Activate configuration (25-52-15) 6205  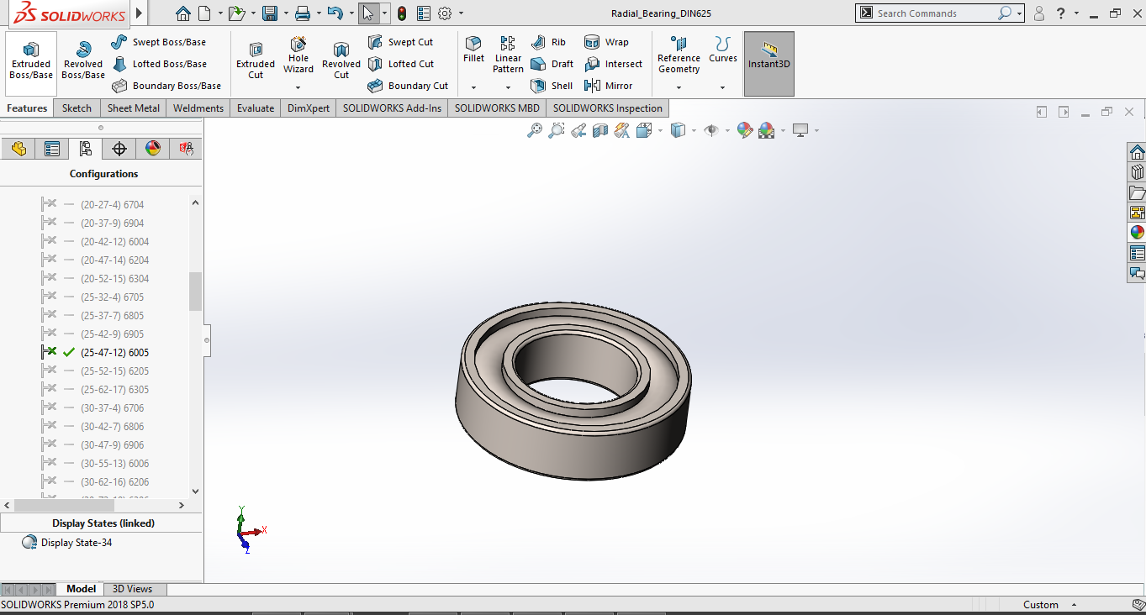pyautogui.click(x=114, y=371)
